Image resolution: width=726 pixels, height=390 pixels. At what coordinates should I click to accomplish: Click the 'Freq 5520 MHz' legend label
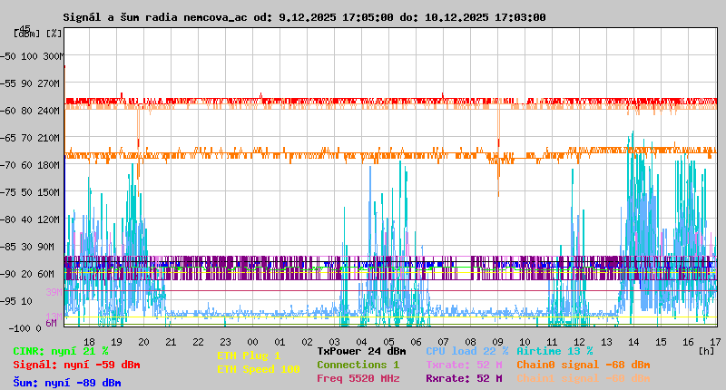(360, 378)
